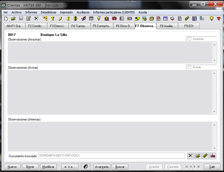Screen dimensions: 224x172
Task: Open the blue calendar grid icon
Action: click(x=194, y=18)
